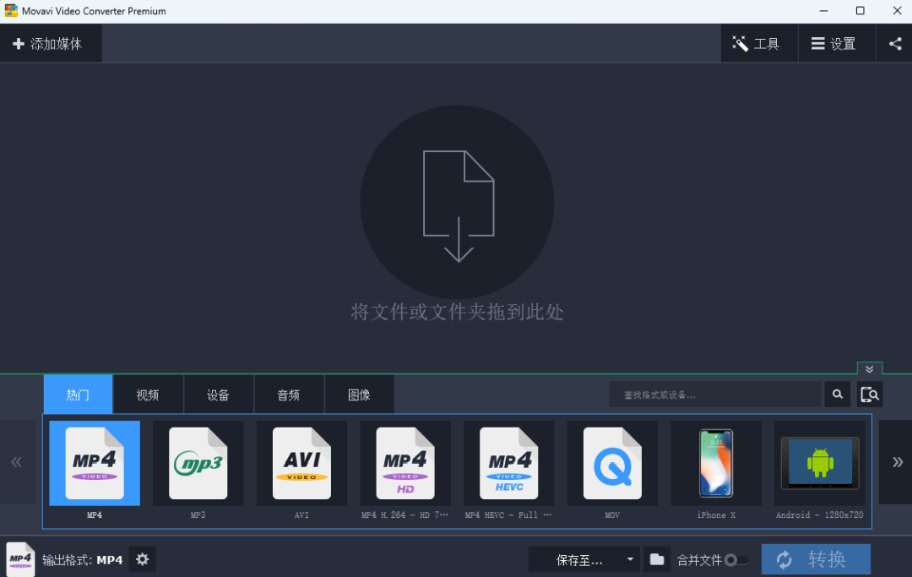Click the share icon in top toolbar
912x577 pixels.
894,44
